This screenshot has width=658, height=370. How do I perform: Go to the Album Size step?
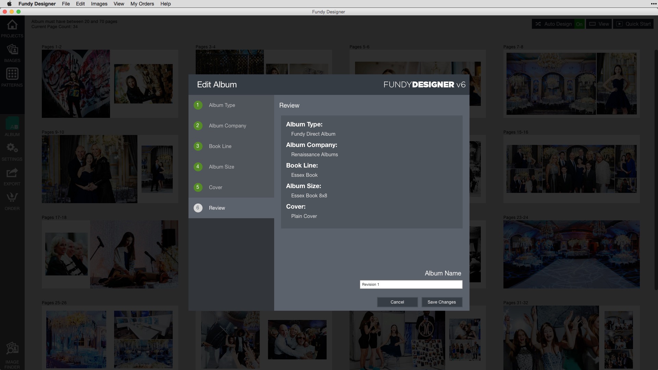(231, 167)
